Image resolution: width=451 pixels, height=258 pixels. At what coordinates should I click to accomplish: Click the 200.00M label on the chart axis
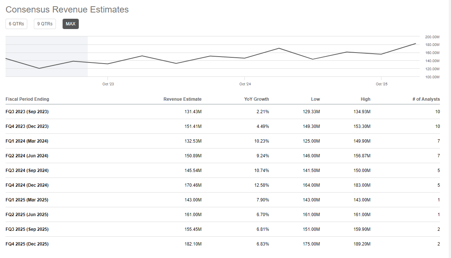coord(432,37)
